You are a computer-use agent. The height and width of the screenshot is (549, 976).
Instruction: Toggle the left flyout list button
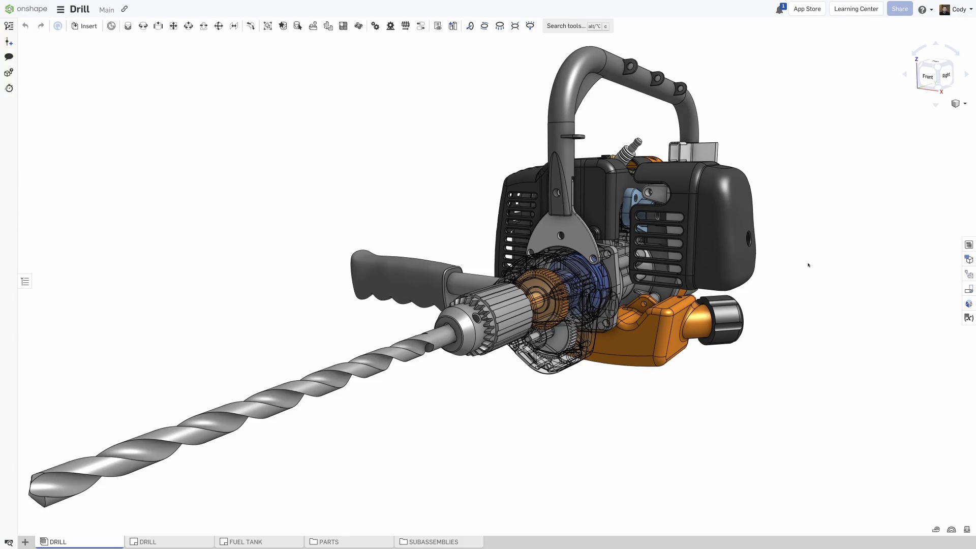tap(25, 282)
